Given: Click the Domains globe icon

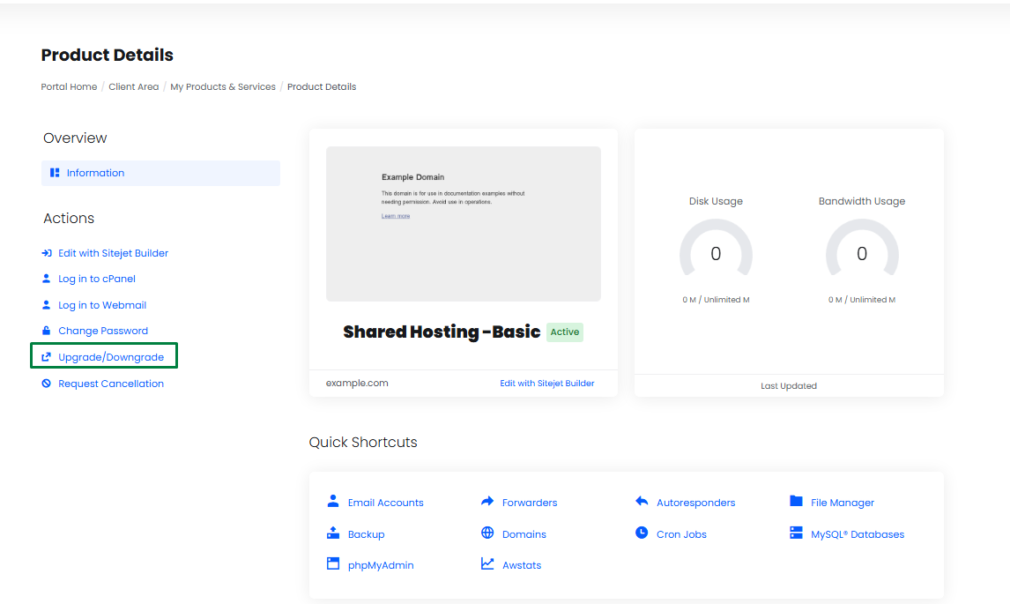Looking at the screenshot, I should [487, 533].
